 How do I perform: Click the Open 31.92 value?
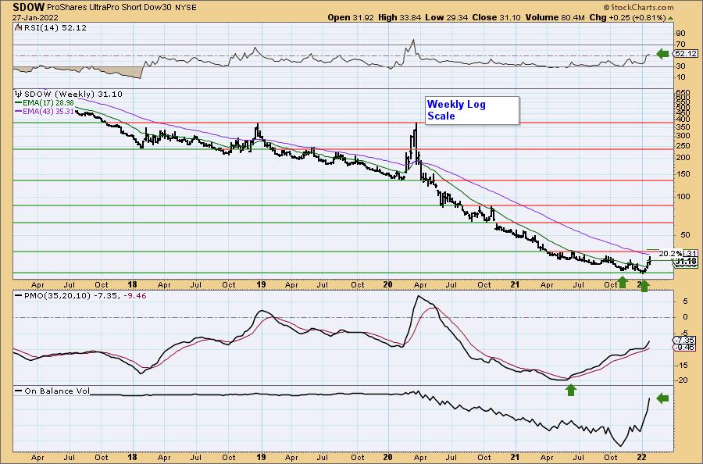tap(351, 17)
